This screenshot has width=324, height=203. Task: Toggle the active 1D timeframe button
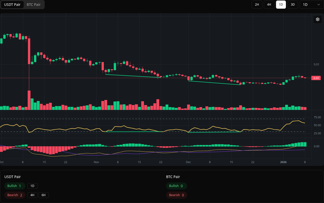coord(281,5)
